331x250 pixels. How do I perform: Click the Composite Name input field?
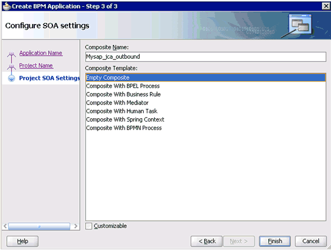point(205,57)
